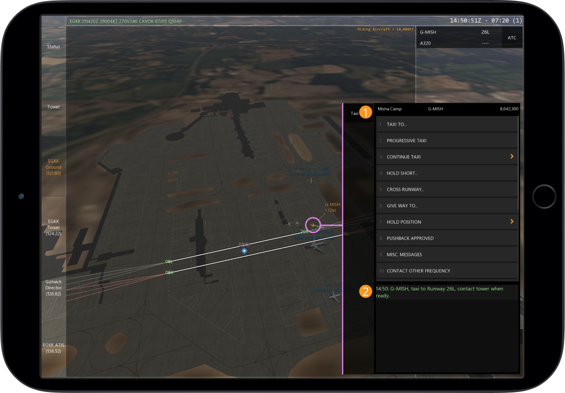The height and width of the screenshot is (393, 565).
Task: Click the orange number 2 callout badge
Action: [366, 292]
